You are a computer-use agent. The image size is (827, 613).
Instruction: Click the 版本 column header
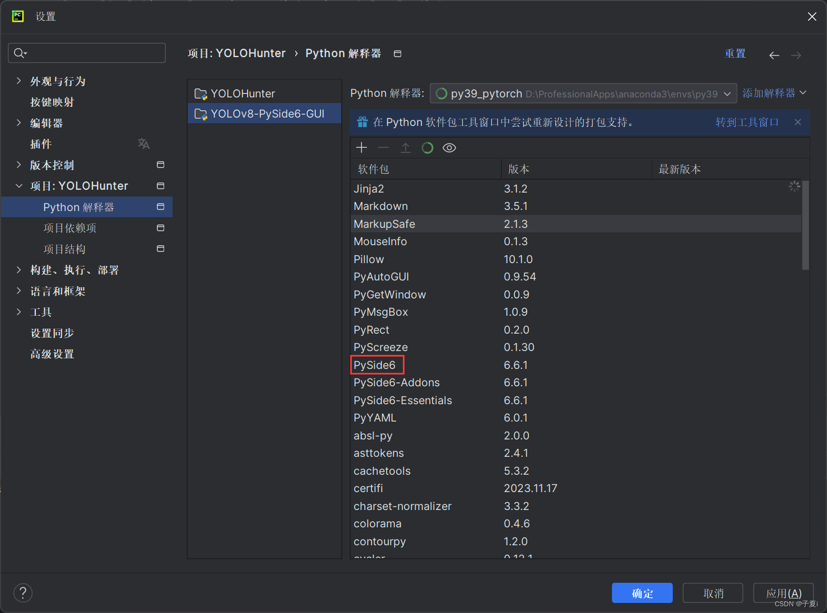[x=577, y=169]
